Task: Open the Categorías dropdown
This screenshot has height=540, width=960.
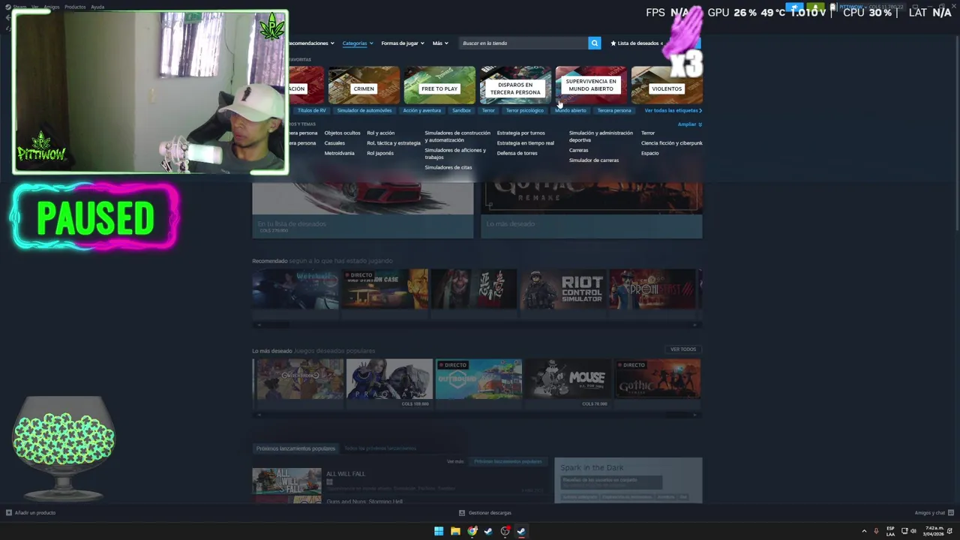Action: coord(358,43)
